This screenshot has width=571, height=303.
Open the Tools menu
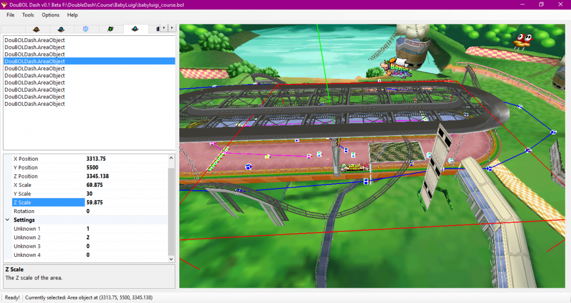[28, 15]
